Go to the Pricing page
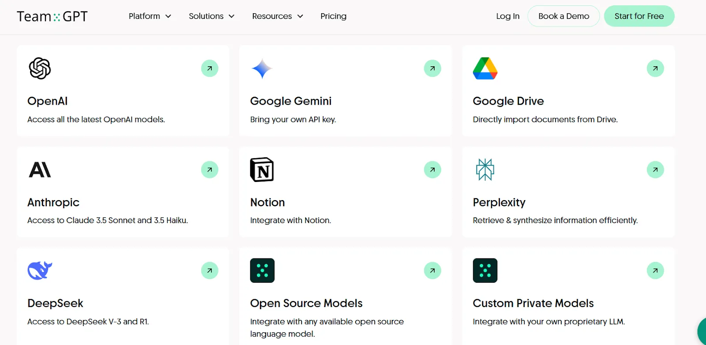 tap(333, 16)
